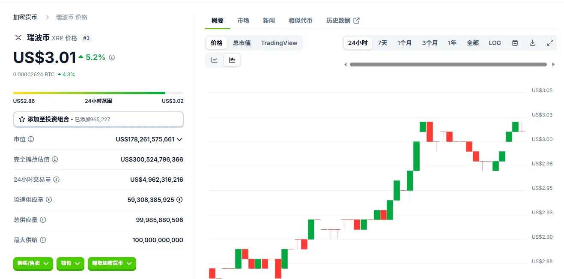Expand the market cap value chevron
The image size is (564, 279).
(179, 139)
